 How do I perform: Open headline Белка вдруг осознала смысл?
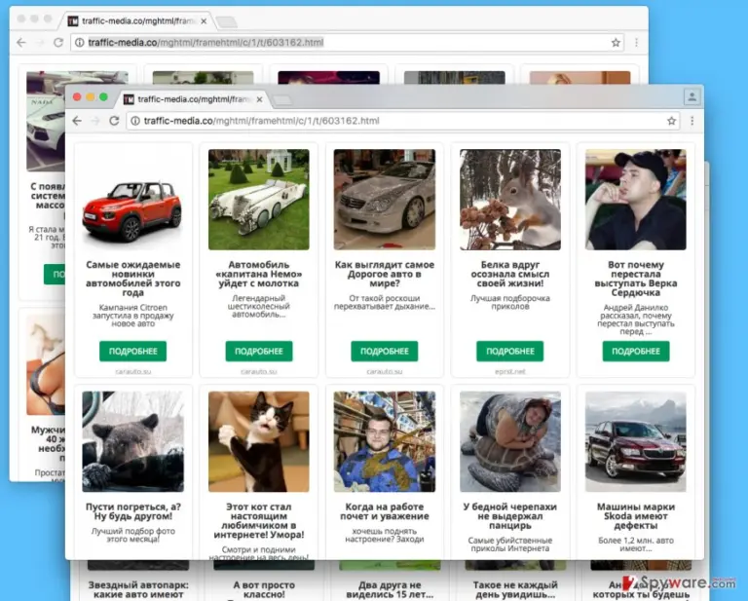(x=510, y=274)
